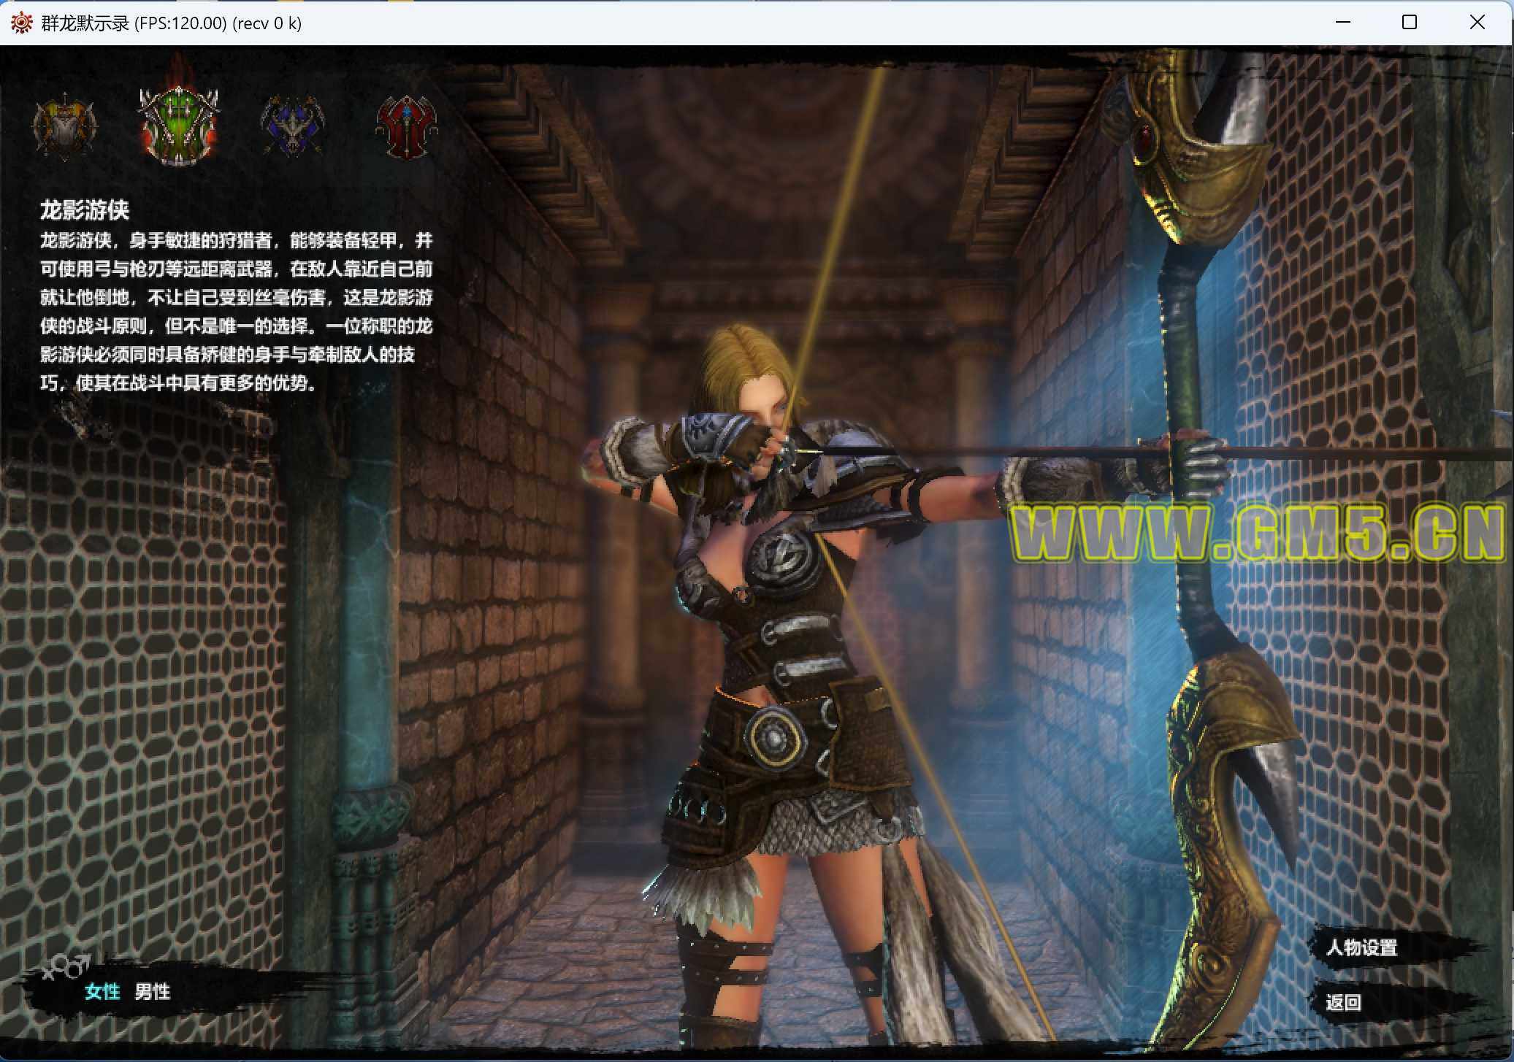Switch to 男性 male gender option
The width and height of the screenshot is (1514, 1062).
point(152,991)
